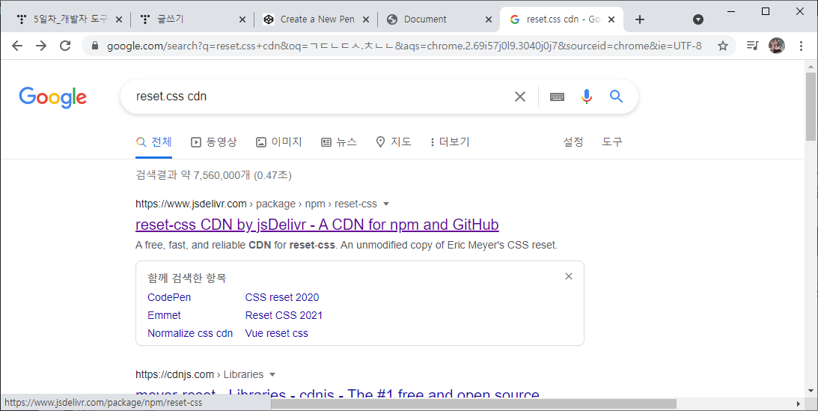The width and height of the screenshot is (818, 411).
Task: Click the horizontal scrollbar thumb
Action: coord(474,404)
